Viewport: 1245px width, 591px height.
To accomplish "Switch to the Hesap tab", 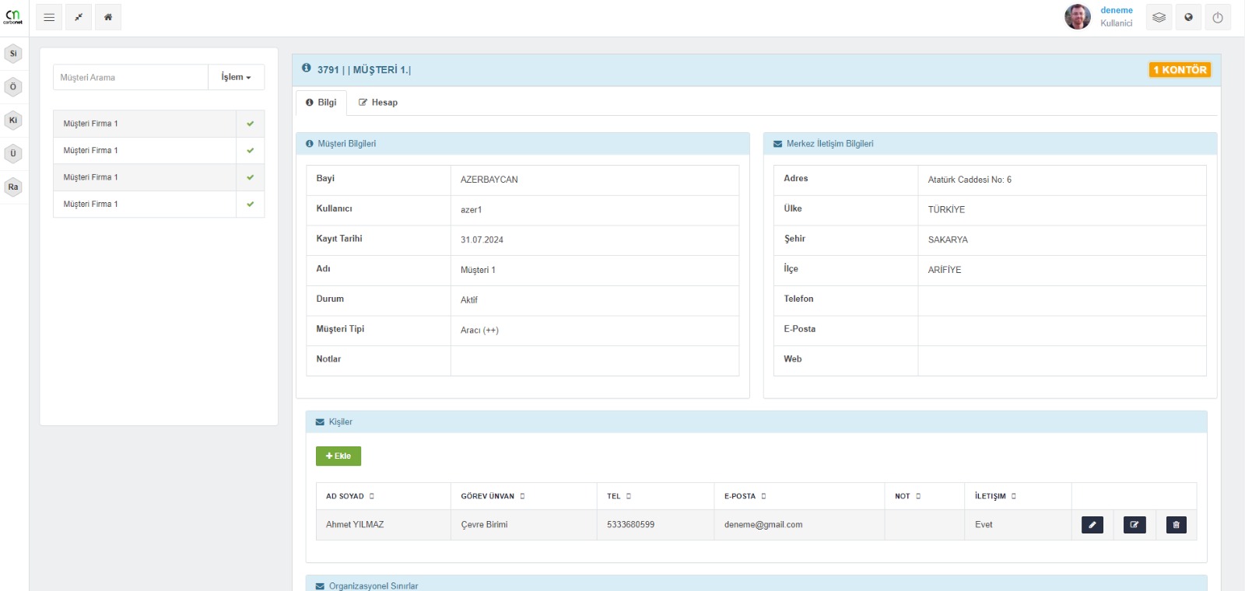I will pos(378,103).
